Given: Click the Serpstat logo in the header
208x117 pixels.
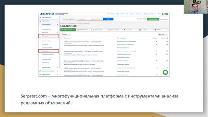Looking at the screenshot, I should click(x=47, y=14).
